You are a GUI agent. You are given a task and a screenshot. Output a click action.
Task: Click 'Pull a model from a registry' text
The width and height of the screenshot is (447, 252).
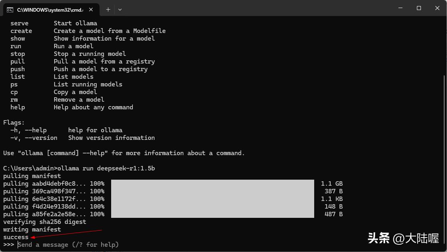104,61
